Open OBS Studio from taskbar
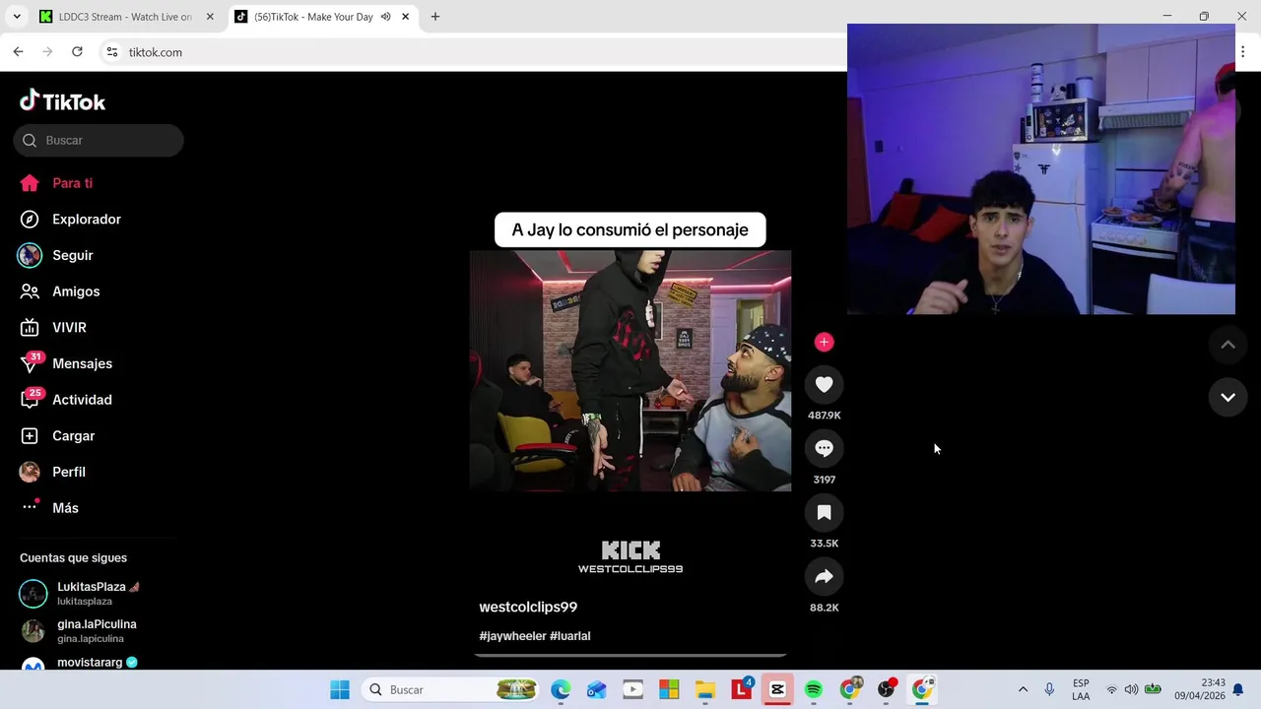This screenshot has height=709, width=1261. pyautogui.click(x=886, y=690)
